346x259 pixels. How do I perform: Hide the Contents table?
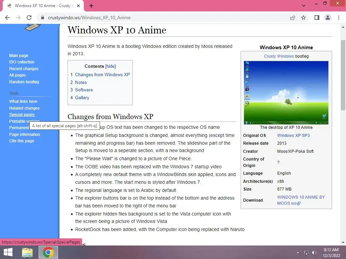[x=110, y=66]
